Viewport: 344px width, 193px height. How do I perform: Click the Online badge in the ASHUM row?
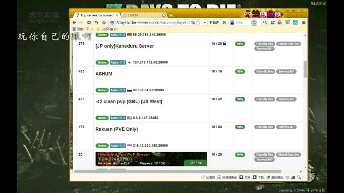click(x=102, y=90)
